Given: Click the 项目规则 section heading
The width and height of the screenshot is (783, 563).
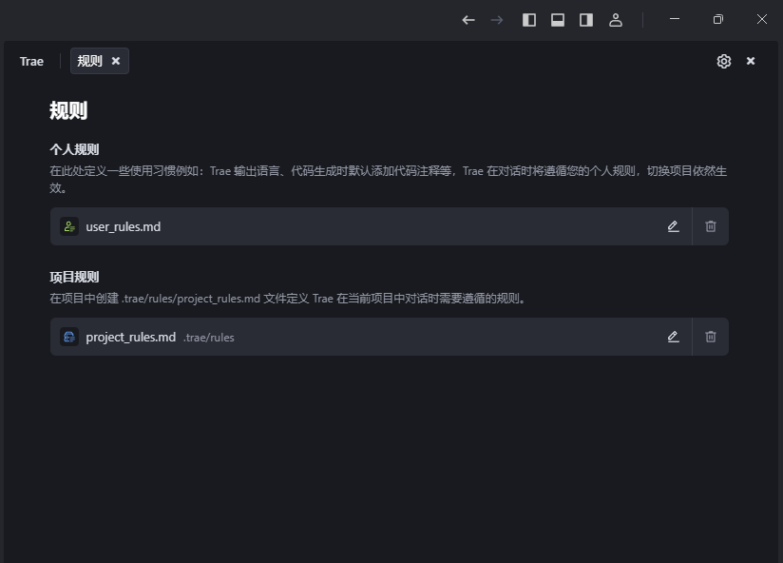Looking at the screenshot, I should [74, 277].
